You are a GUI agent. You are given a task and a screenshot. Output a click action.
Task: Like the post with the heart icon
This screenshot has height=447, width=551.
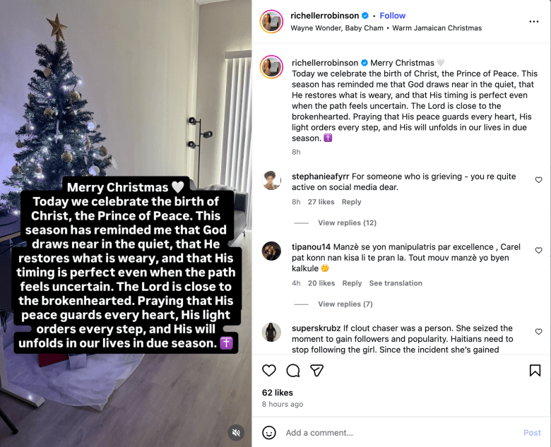coord(269,371)
